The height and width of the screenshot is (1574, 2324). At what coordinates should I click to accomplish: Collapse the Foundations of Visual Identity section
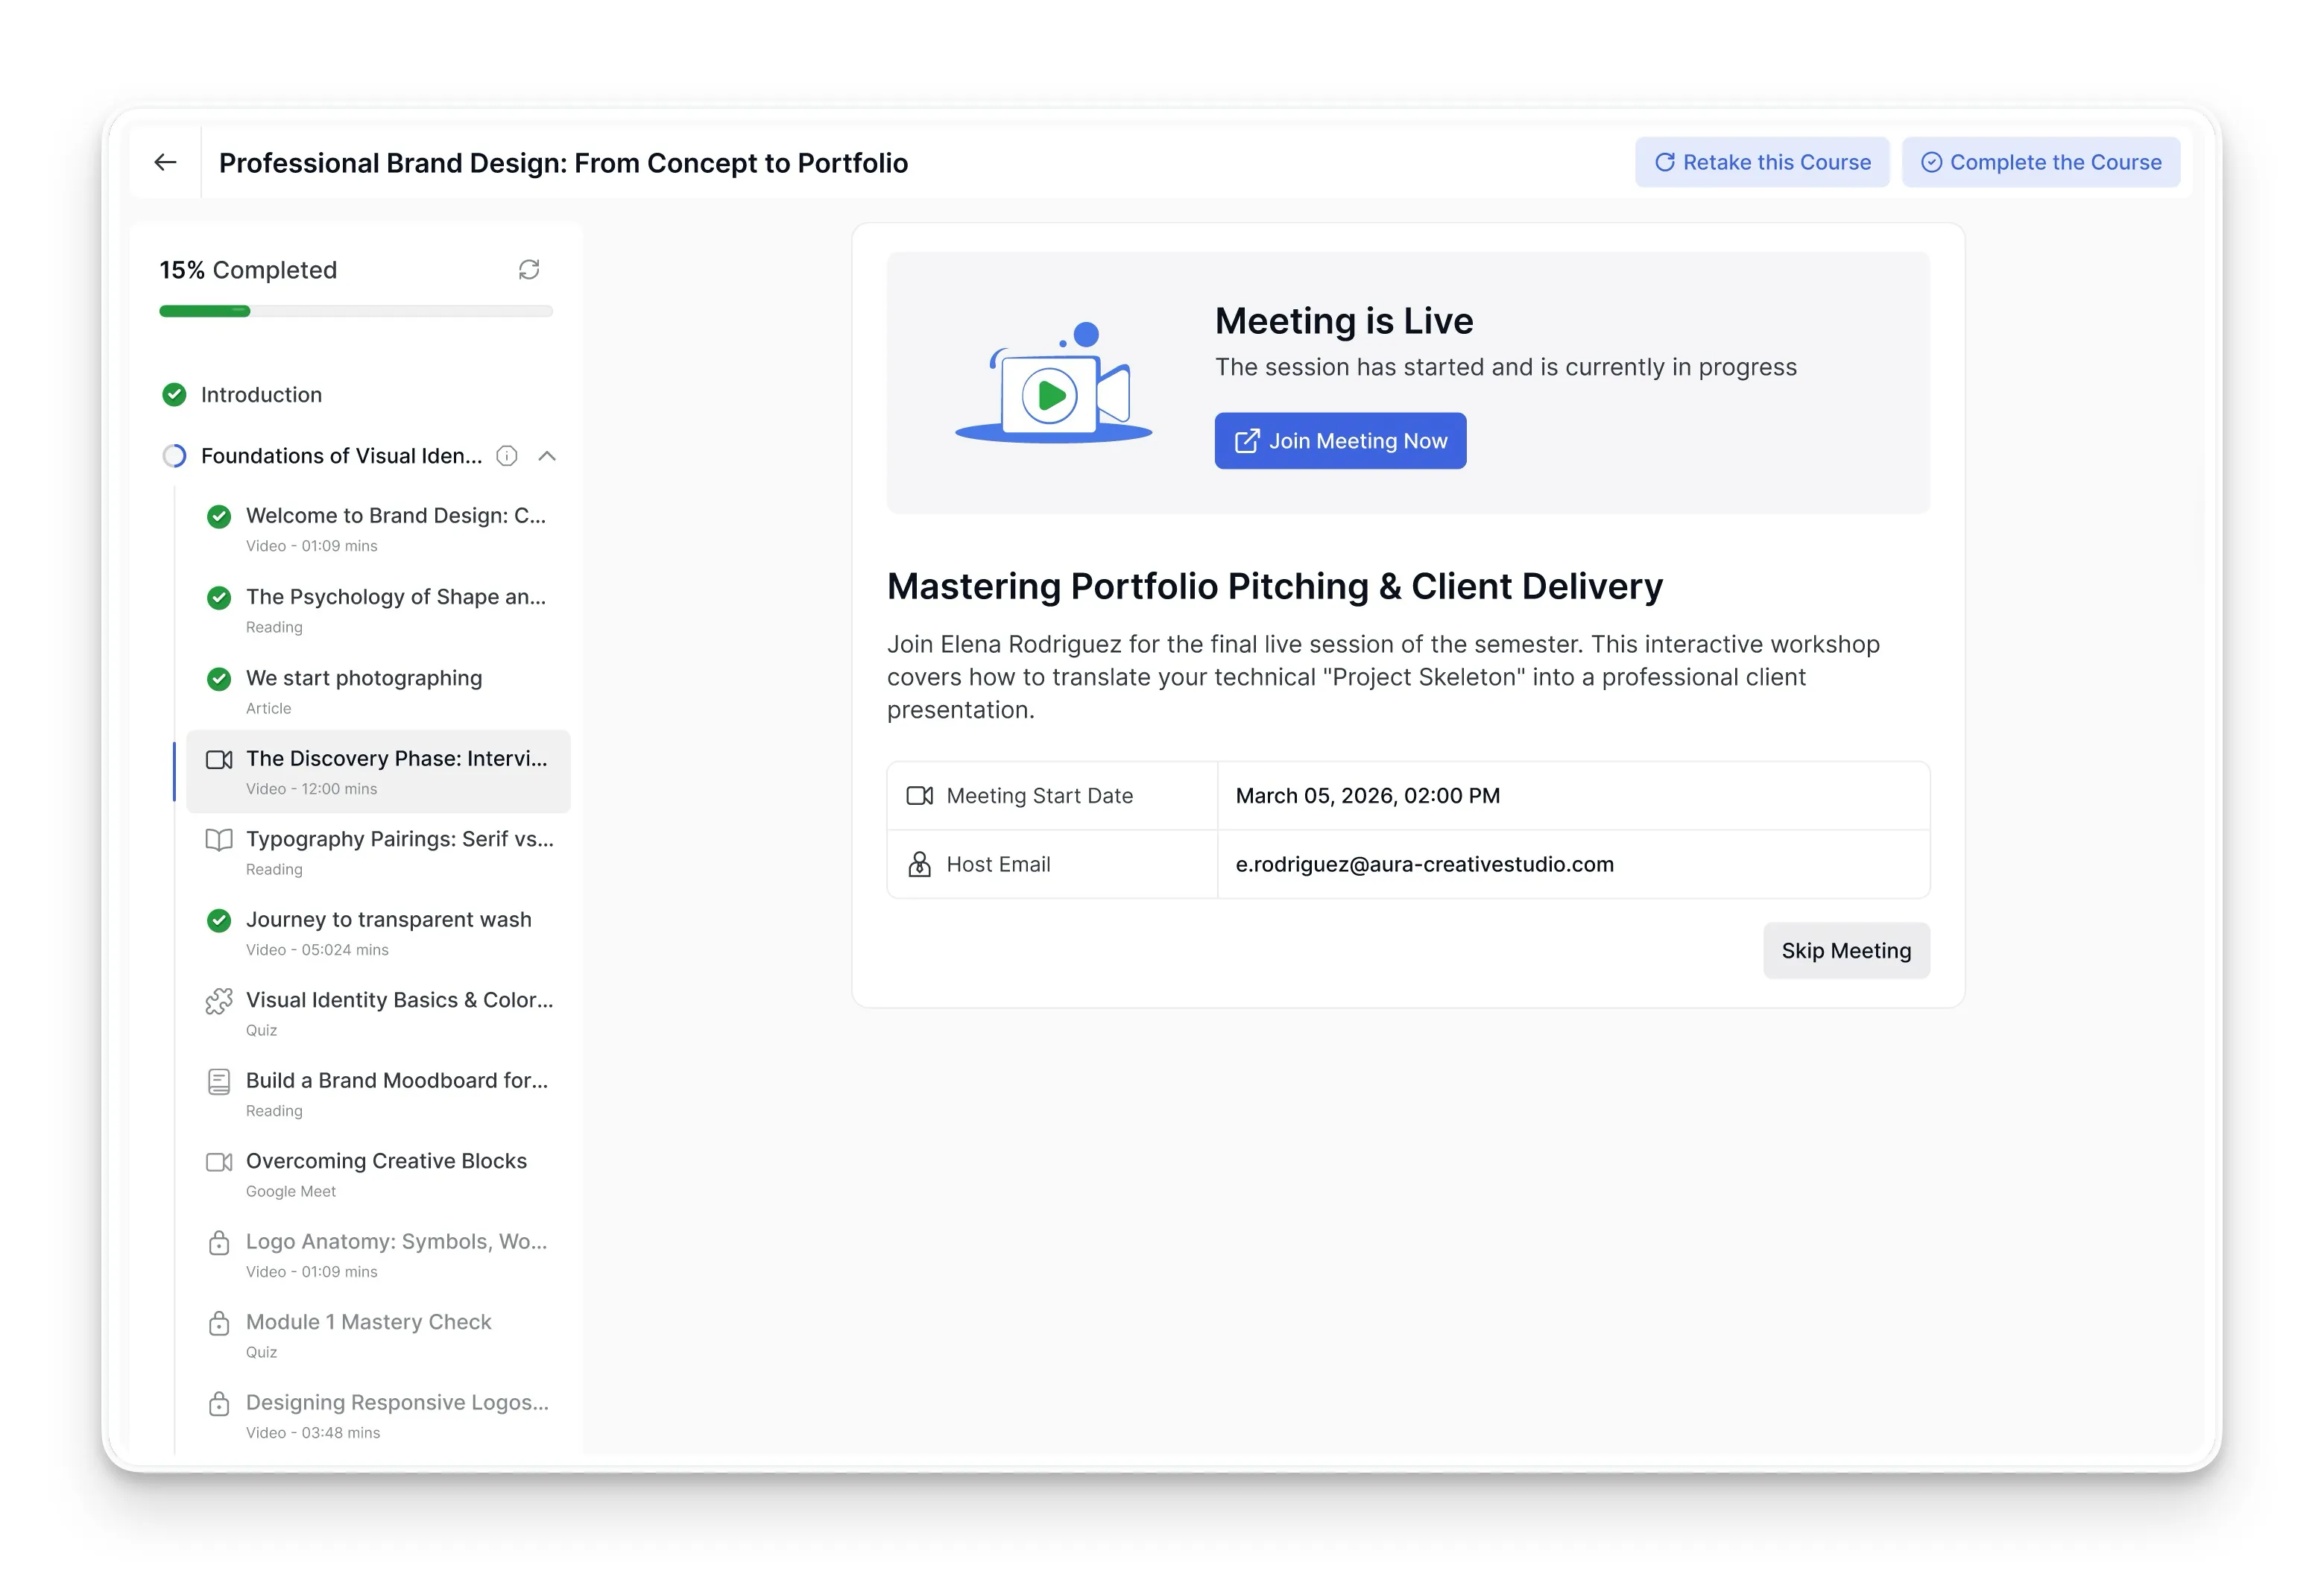point(547,456)
